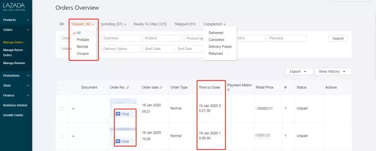Screen dimensions: 376x151
Task: Select the All tab
Action: (x=62, y=24)
